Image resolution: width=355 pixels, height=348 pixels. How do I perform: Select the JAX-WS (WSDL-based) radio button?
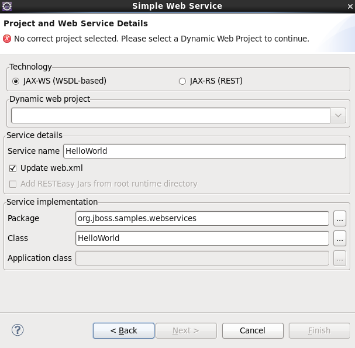point(16,81)
